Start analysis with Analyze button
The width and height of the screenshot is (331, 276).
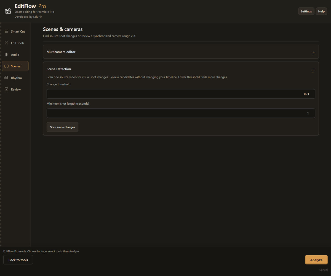tap(316, 260)
